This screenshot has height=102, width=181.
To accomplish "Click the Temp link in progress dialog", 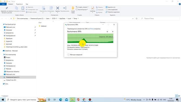I will (x=92, y=29).
